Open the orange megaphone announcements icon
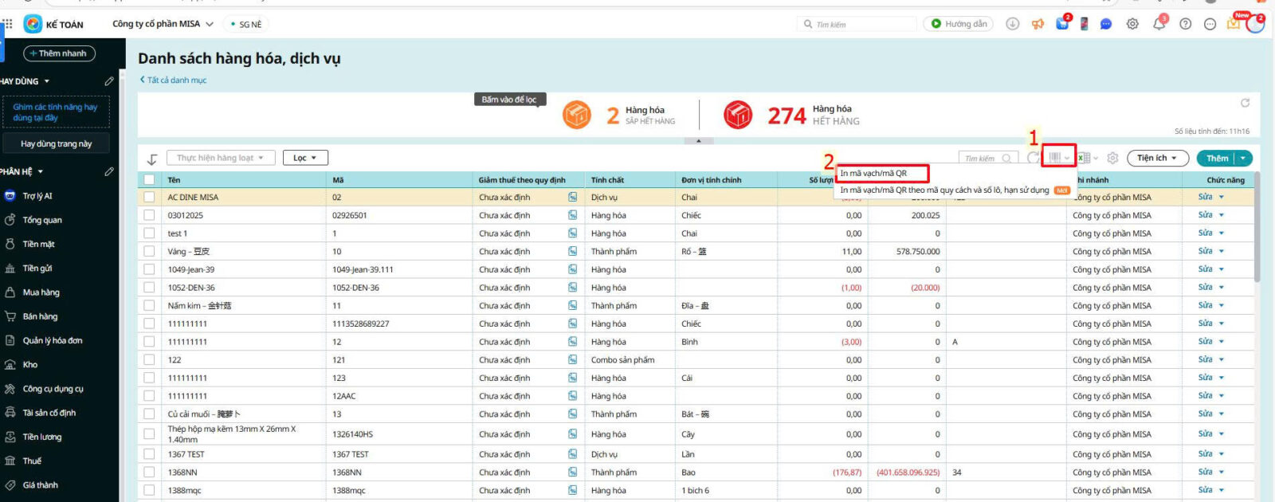 (1038, 24)
